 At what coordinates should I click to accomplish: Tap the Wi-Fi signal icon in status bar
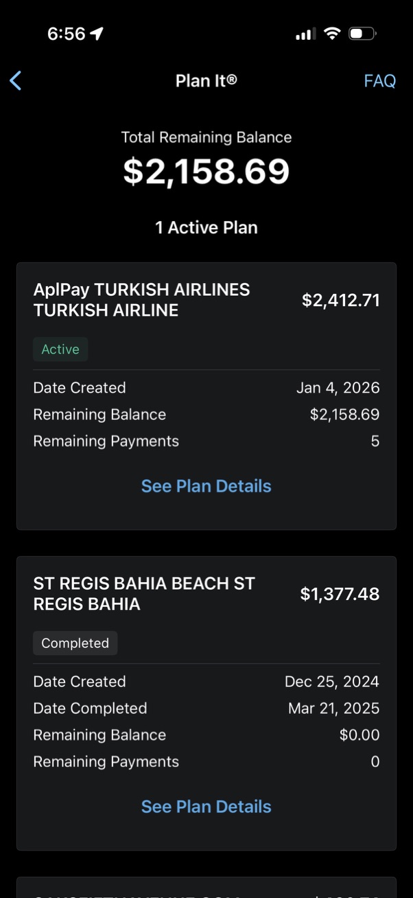pyautogui.click(x=332, y=32)
